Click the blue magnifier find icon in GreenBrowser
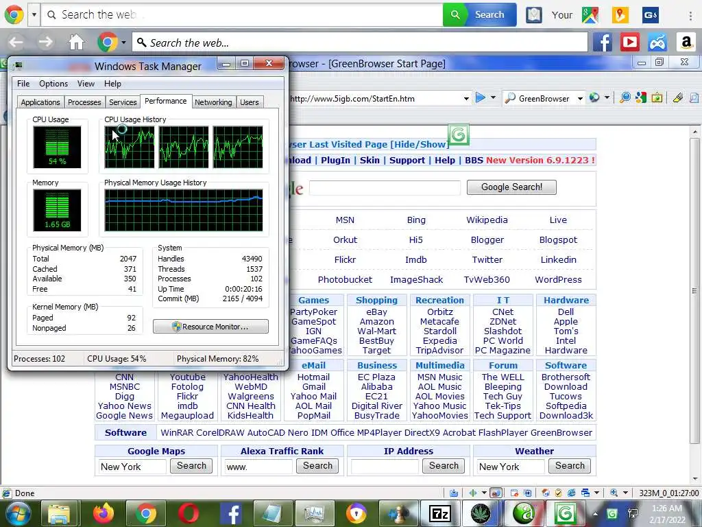 pyautogui.click(x=625, y=97)
